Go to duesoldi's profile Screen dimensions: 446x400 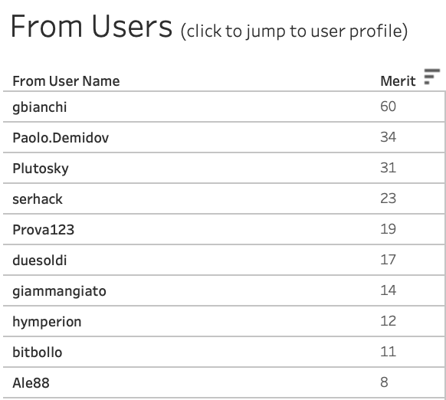[40, 260]
